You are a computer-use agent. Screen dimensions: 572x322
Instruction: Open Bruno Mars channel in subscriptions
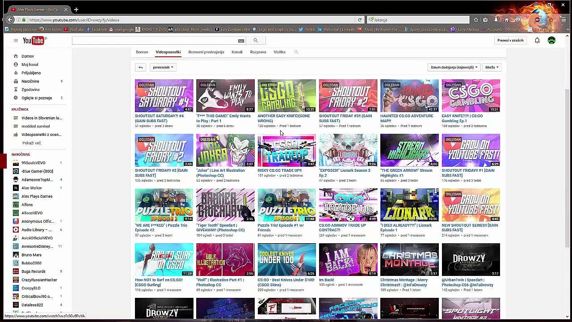click(x=31, y=255)
